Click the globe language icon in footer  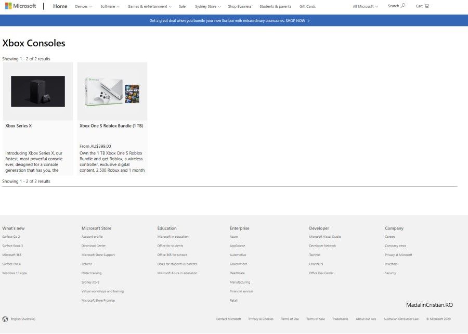5,319
